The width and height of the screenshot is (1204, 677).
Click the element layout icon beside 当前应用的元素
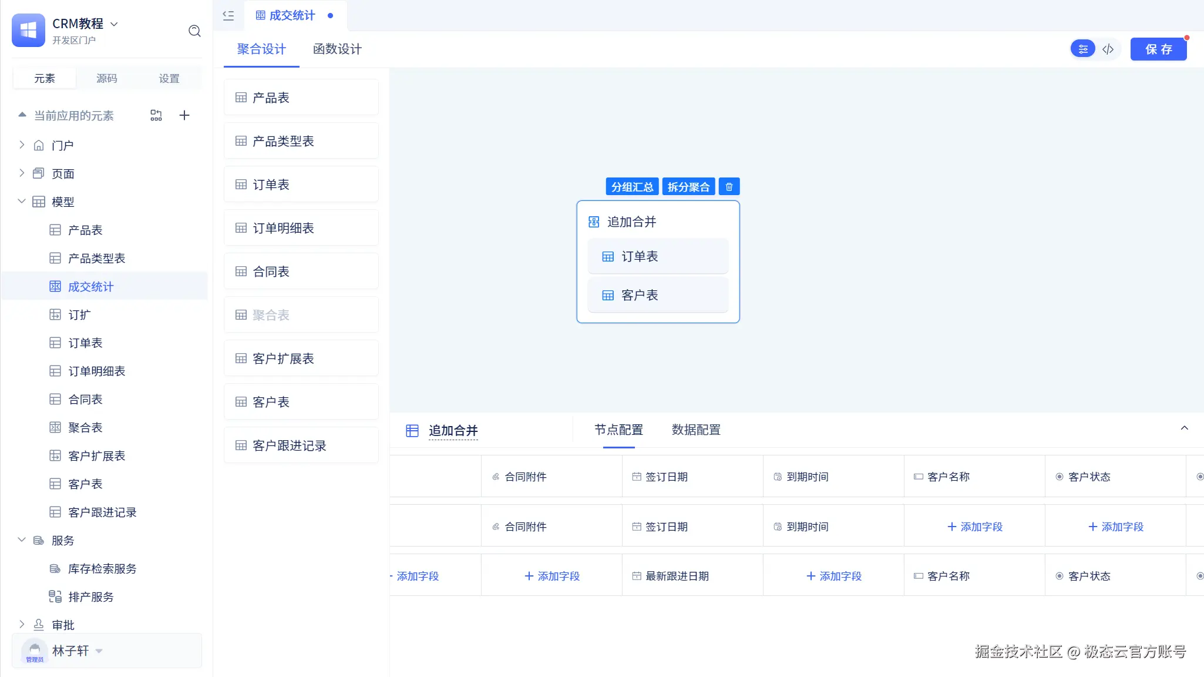click(x=156, y=115)
